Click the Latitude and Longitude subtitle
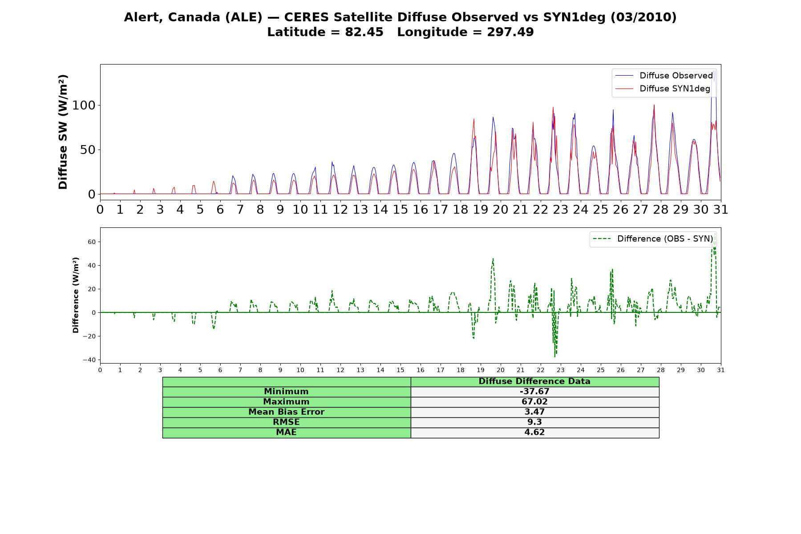801x534 pixels. pyautogui.click(x=400, y=32)
